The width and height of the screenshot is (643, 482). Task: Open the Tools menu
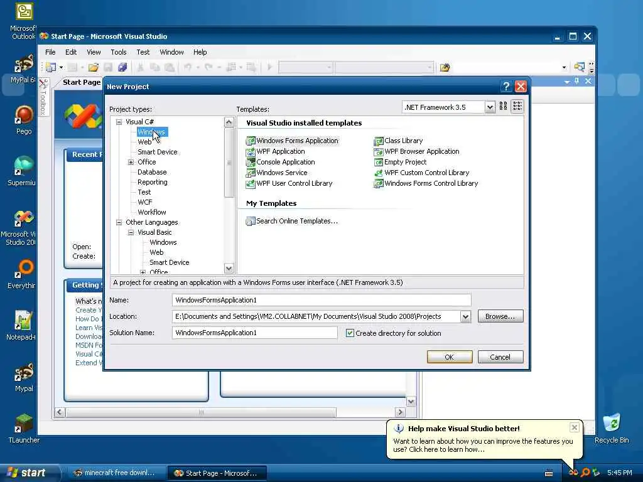tap(119, 52)
